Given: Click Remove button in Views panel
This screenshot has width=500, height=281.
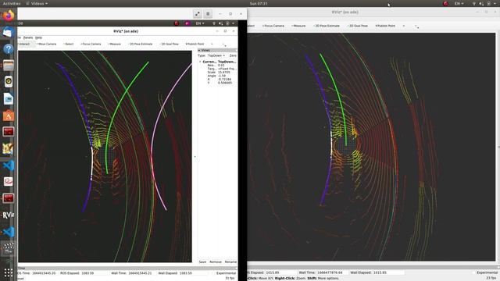Looking at the screenshot, I should coord(216,262).
